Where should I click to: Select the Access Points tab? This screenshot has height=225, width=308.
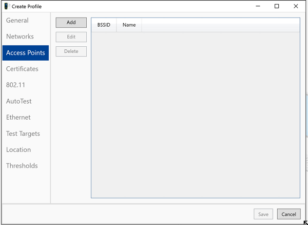click(x=26, y=53)
